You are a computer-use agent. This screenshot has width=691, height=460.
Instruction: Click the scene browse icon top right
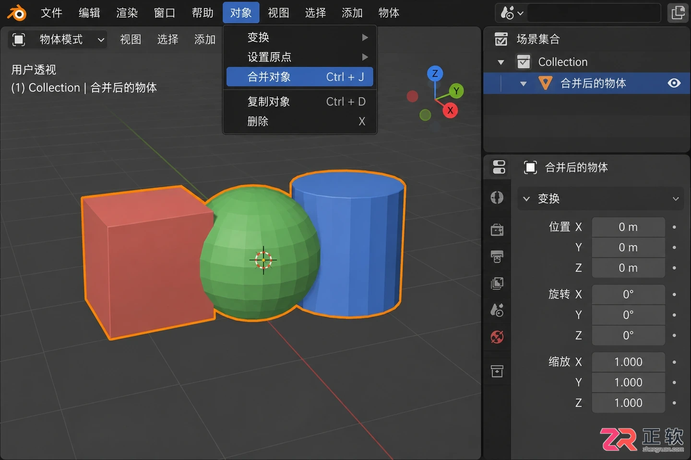(511, 12)
